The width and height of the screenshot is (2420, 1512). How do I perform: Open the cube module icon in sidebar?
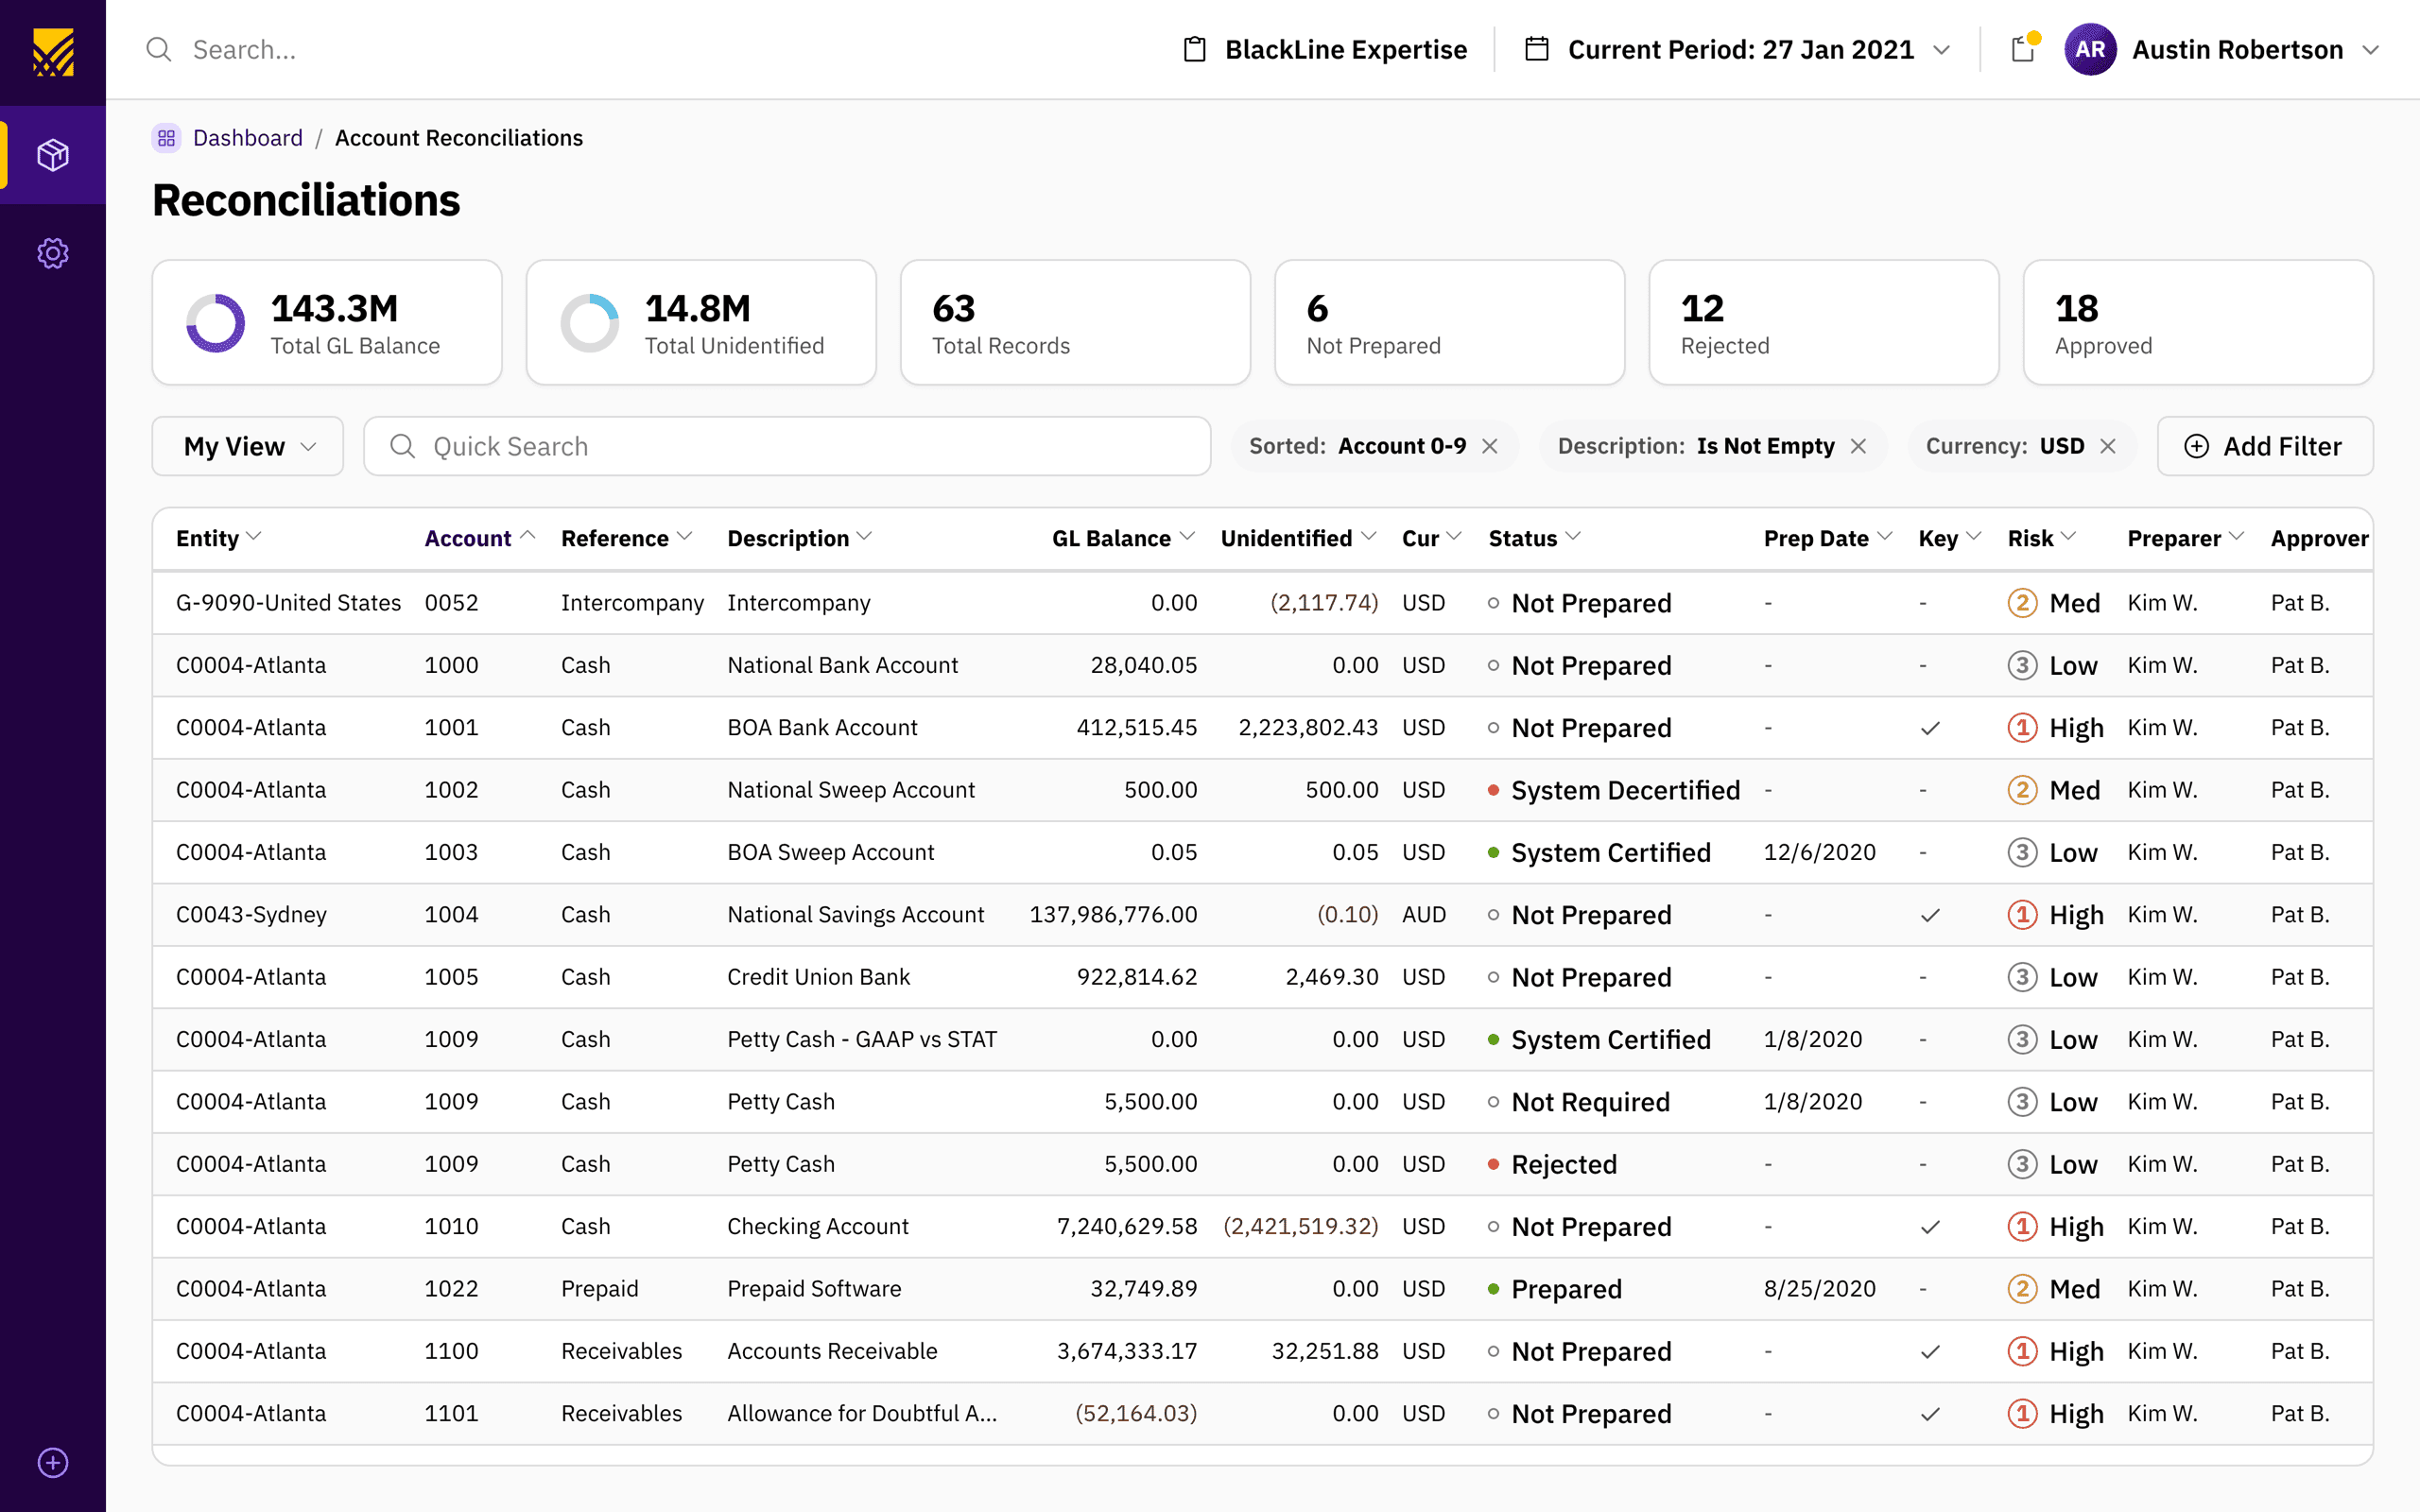[x=53, y=155]
